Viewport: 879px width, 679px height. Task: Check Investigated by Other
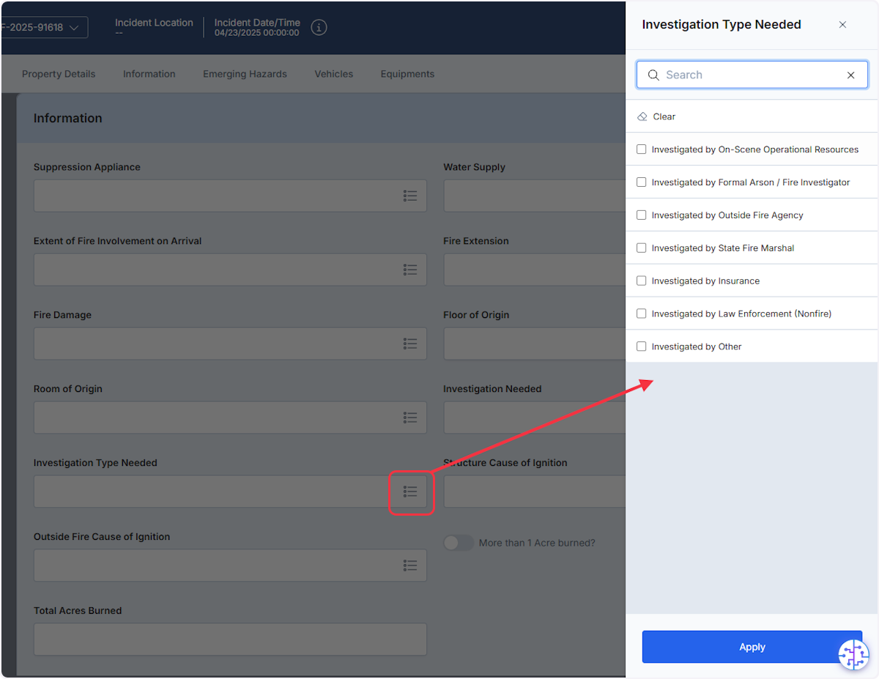point(642,346)
